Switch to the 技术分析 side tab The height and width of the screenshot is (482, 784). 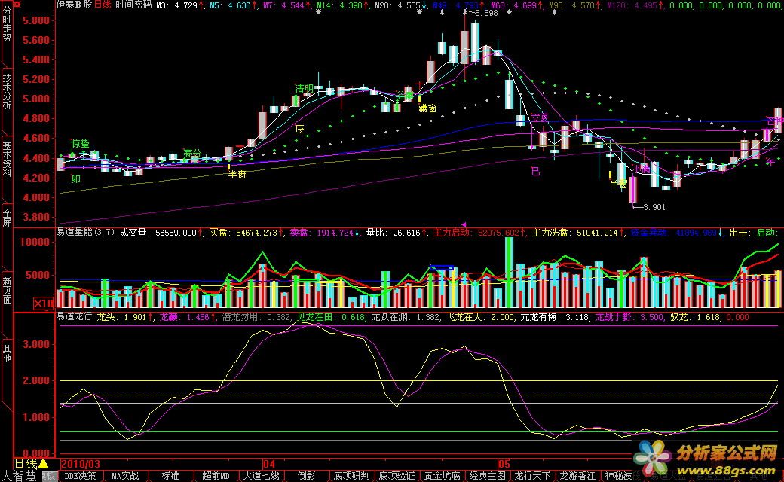[7, 91]
